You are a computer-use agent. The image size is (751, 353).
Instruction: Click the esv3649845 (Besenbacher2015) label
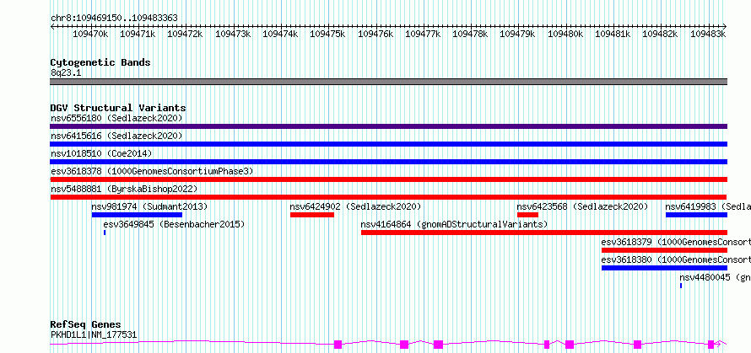tap(174, 224)
